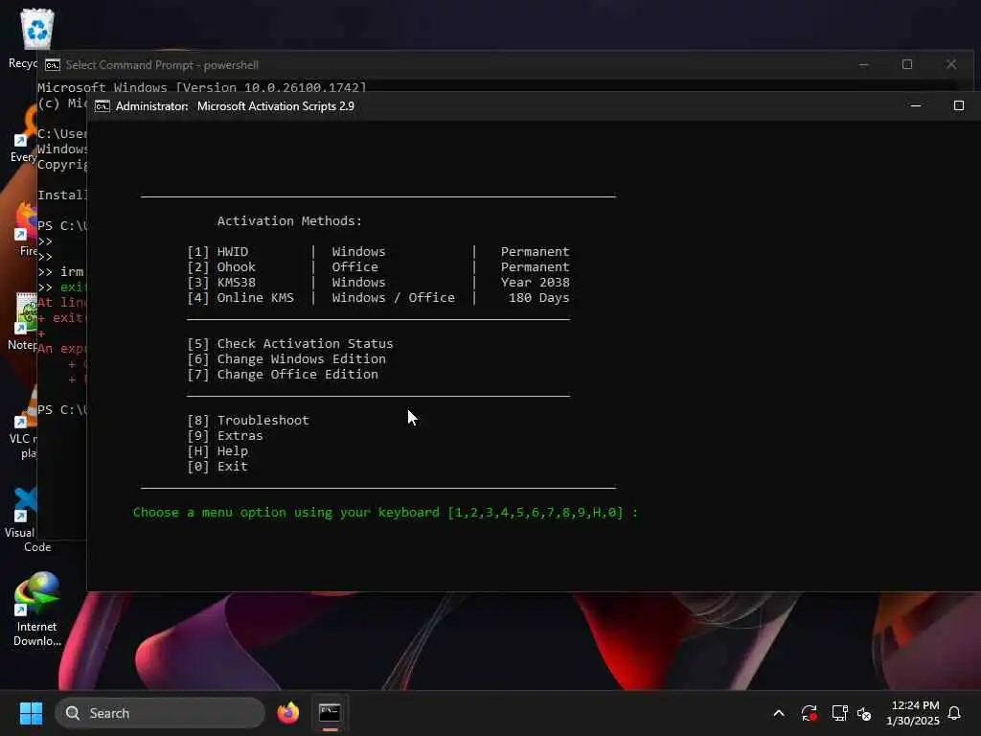Viewport: 981px width, 736px height.
Task: Click the [H] Help line
Action: click(x=217, y=451)
